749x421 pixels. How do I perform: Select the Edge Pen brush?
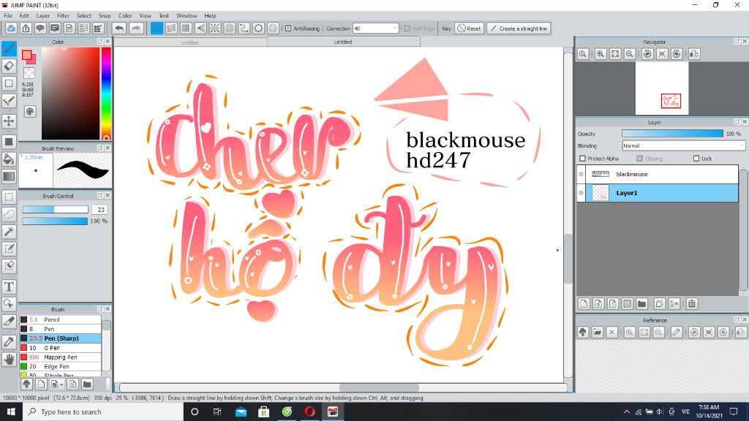pos(60,367)
